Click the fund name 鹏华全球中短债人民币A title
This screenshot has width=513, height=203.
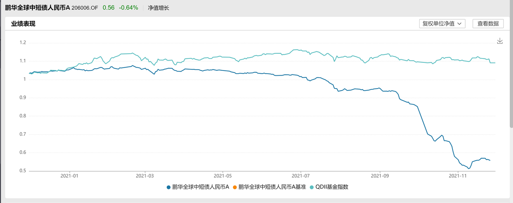37,8
